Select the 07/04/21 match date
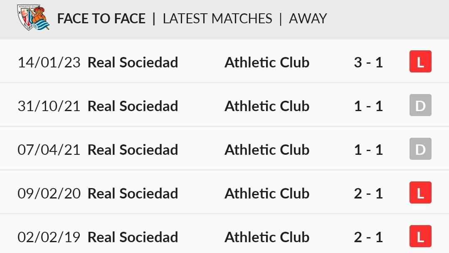 [49, 150]
